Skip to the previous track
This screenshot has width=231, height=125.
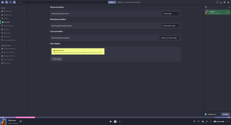click(x=110, y=122)
